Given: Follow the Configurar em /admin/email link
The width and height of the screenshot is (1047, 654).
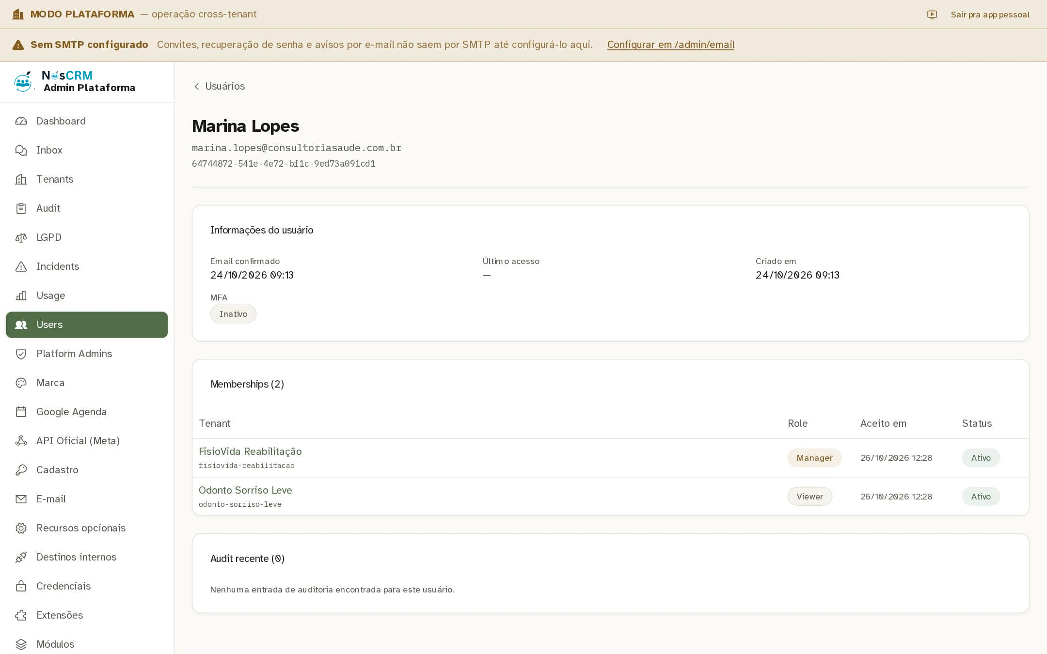Looking at the screenshot, I should 671,45.
